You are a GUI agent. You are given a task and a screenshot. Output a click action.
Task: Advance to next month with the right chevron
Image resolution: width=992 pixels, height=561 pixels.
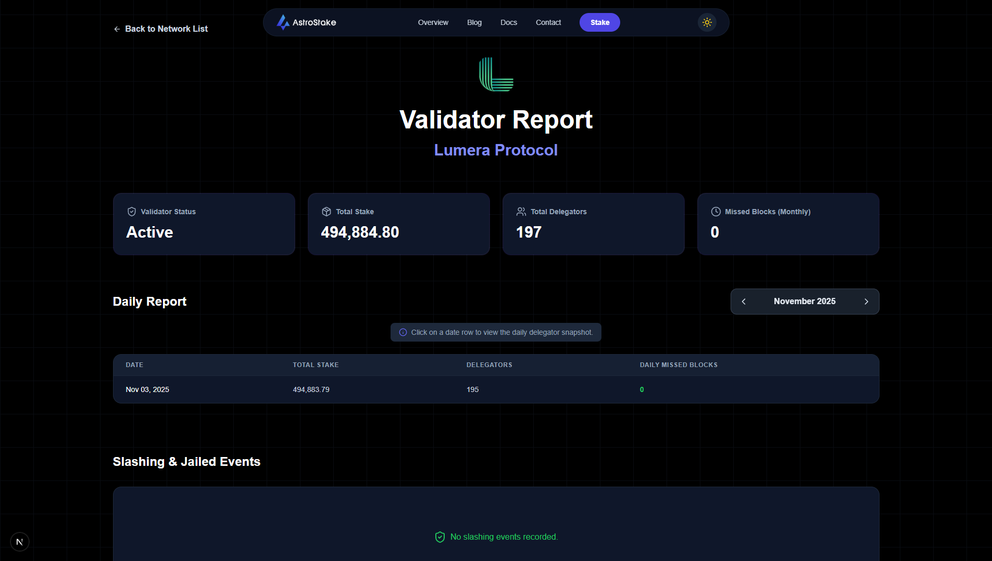click(x=867, y=301)
